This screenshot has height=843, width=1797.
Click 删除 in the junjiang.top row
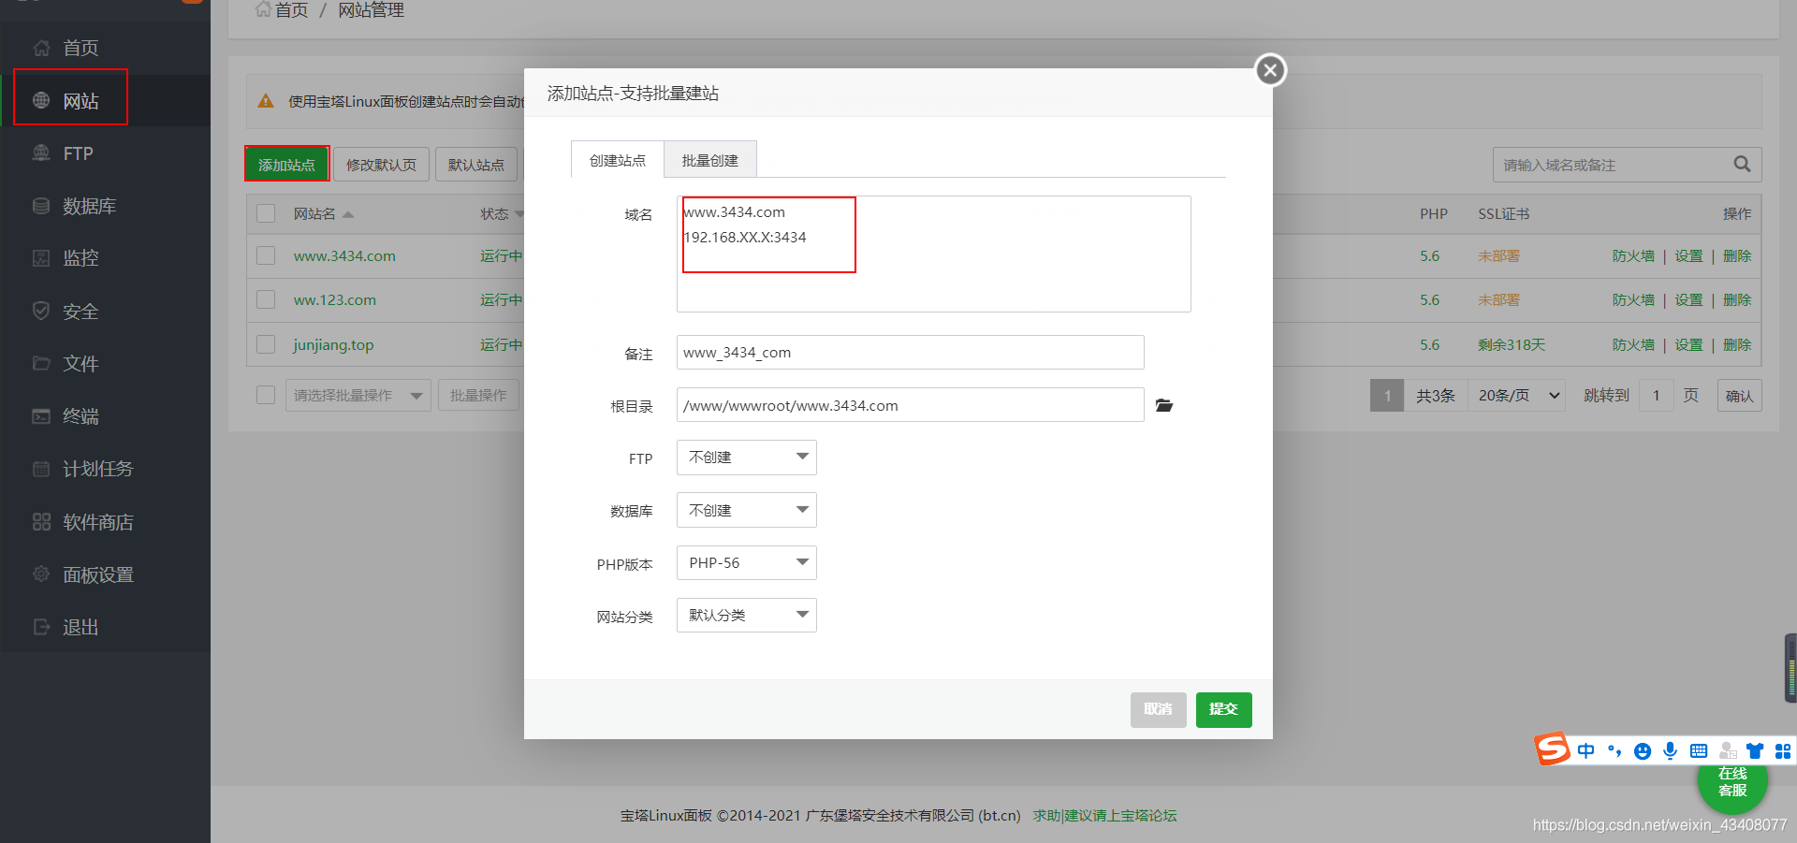tap(1737, 344)
